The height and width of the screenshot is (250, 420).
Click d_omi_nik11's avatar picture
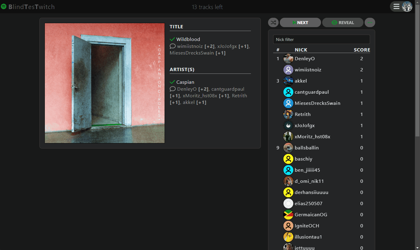point(288,181)
